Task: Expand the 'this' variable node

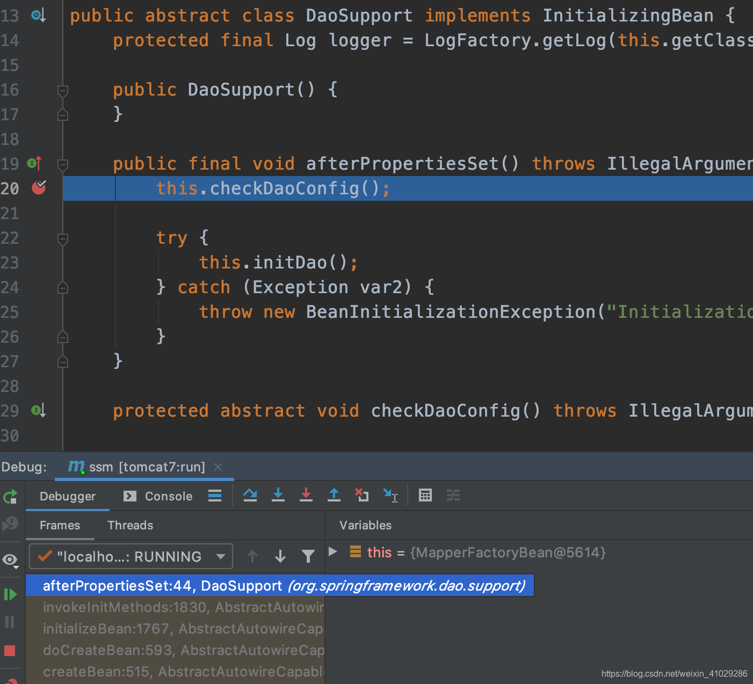Action: 332,551
